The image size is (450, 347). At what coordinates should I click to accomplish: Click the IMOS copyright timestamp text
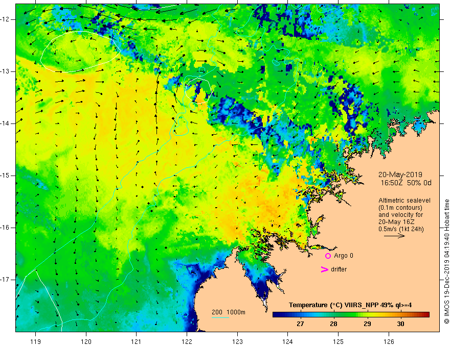tap(446, 262)
